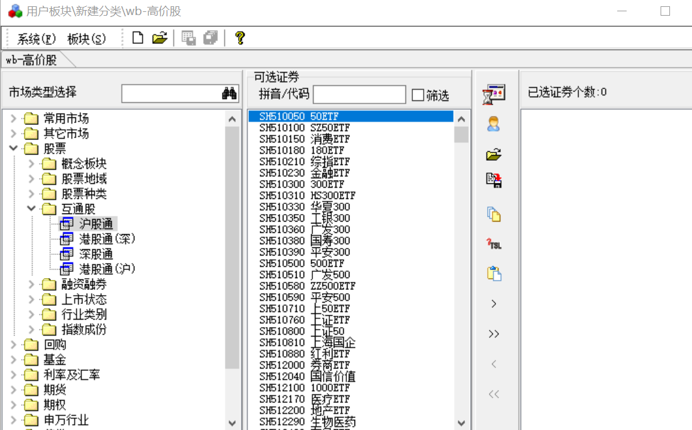Click the market tree scrollbar thumb

(x=232, y=247)
